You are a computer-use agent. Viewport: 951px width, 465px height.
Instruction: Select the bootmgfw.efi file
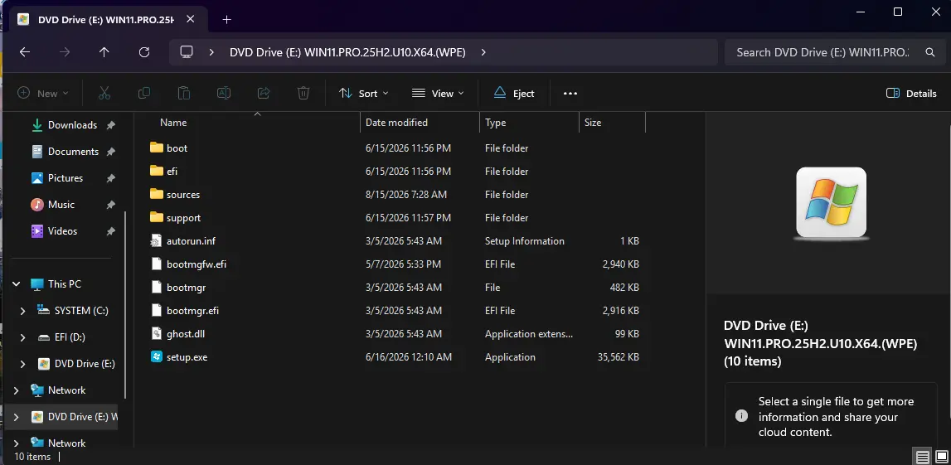pyautogui.click(x=197, y=264)
